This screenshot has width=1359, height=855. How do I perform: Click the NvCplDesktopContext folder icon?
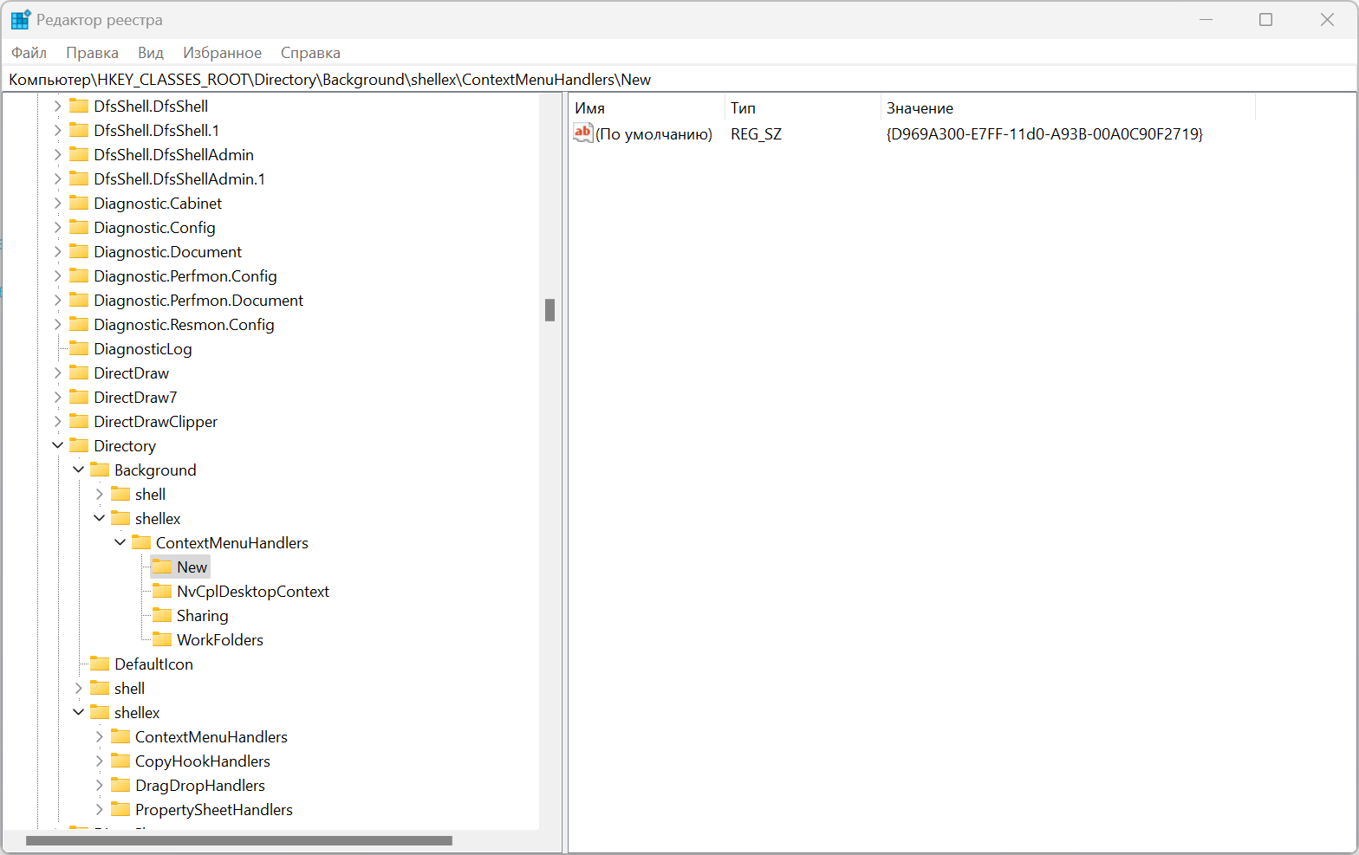[x=162, y=591]
